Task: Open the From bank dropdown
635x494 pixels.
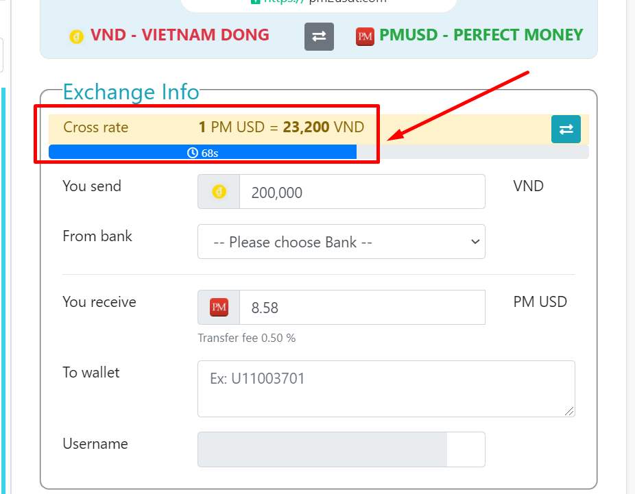Action: tap(341, 242)
